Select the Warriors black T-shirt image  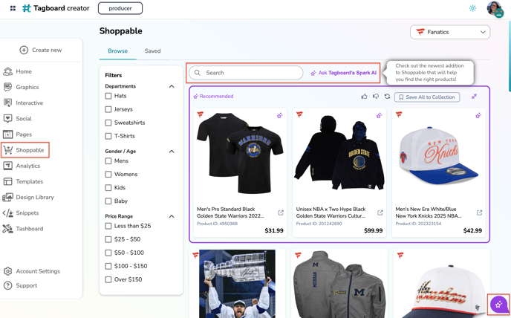point(240,152)
